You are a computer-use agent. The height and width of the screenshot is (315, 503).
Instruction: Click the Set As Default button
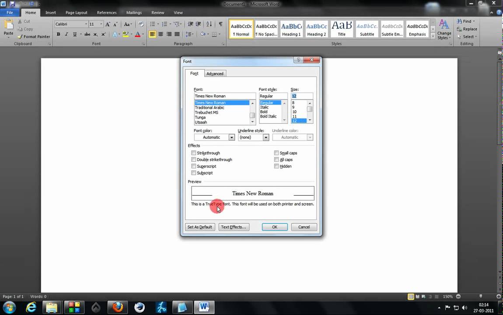pos(199,227)
